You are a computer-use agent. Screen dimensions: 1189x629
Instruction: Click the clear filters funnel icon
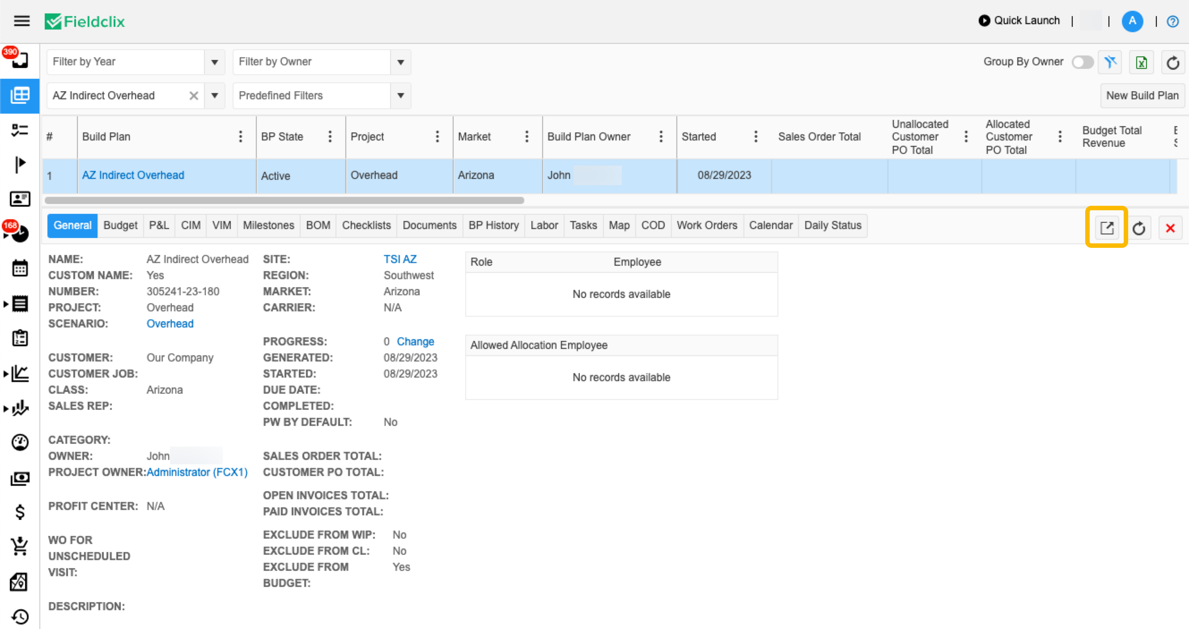[1110, 62]
